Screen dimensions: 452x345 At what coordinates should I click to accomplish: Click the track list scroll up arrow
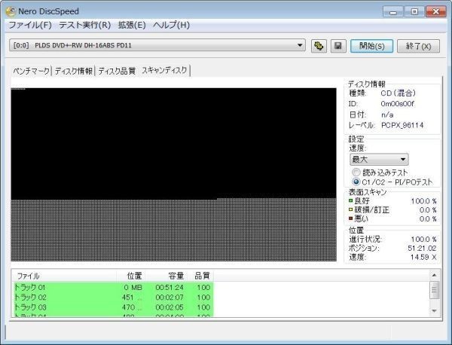435,276
